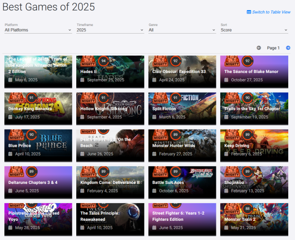Click the 88 score circle on Monster Train 2

pos(248,209)
